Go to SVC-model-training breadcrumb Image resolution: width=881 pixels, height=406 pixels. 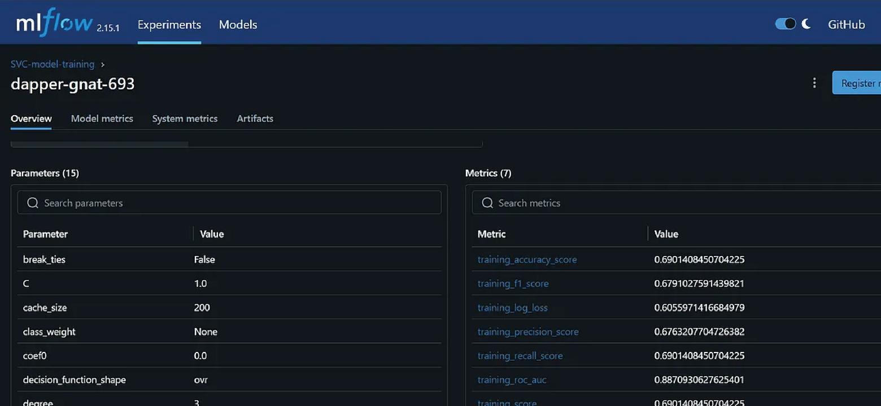(x=53, y=64)
